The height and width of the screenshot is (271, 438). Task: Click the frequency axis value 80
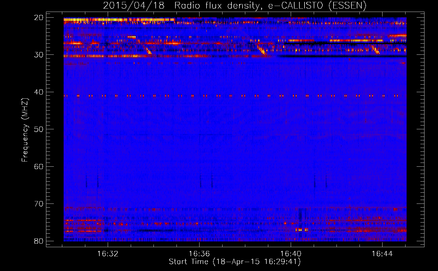[x=39, y=241]
